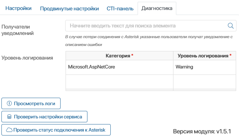Focus the notification recipients search field

pos(151,26)
